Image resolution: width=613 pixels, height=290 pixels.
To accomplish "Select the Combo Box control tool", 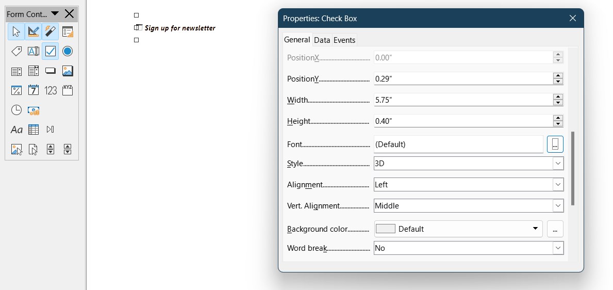I will coord(33,71).
